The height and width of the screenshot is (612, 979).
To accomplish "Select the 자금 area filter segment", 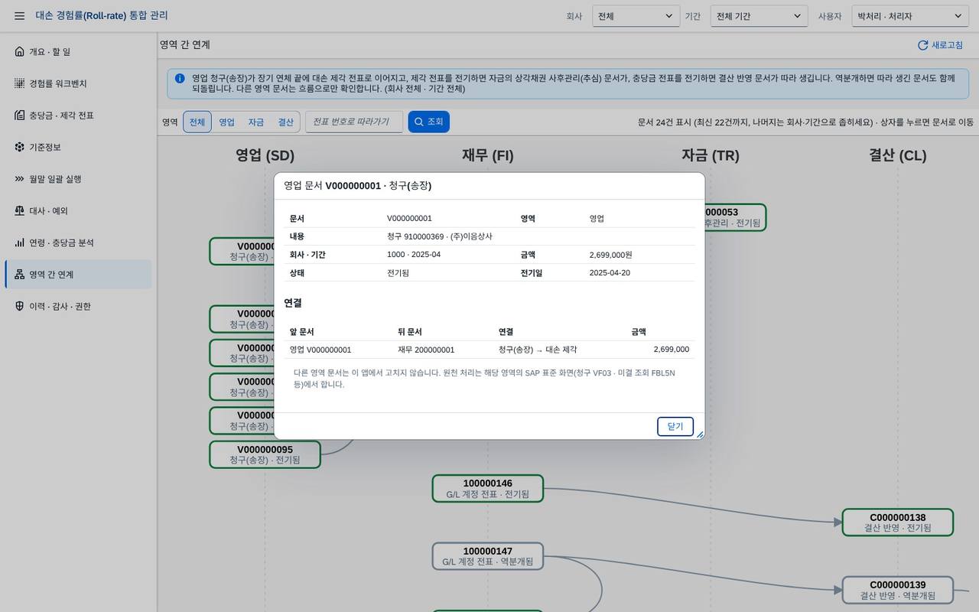I will pyautogui.click(x=256, y=122).
